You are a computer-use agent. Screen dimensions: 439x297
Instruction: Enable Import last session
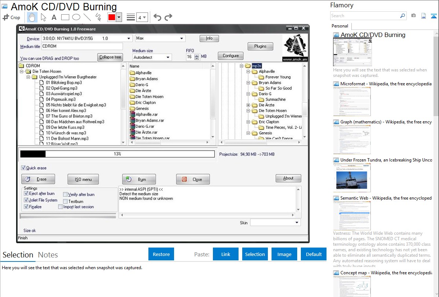[60, 207]
